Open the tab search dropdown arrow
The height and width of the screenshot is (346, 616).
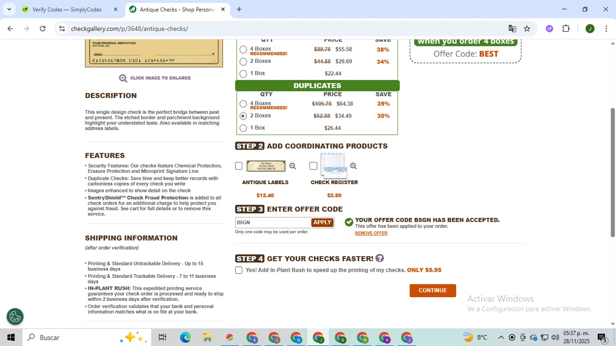(x=9, y=9)
